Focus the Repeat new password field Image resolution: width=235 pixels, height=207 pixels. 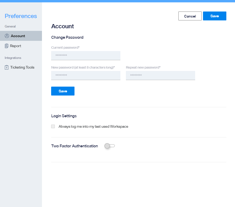tap(161, 75)
